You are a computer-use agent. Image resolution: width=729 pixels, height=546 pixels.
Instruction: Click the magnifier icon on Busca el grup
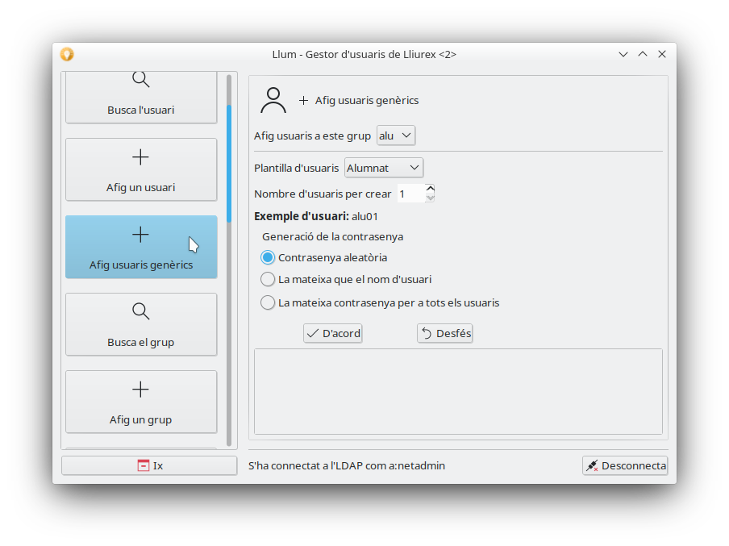(x=140, y=311)
